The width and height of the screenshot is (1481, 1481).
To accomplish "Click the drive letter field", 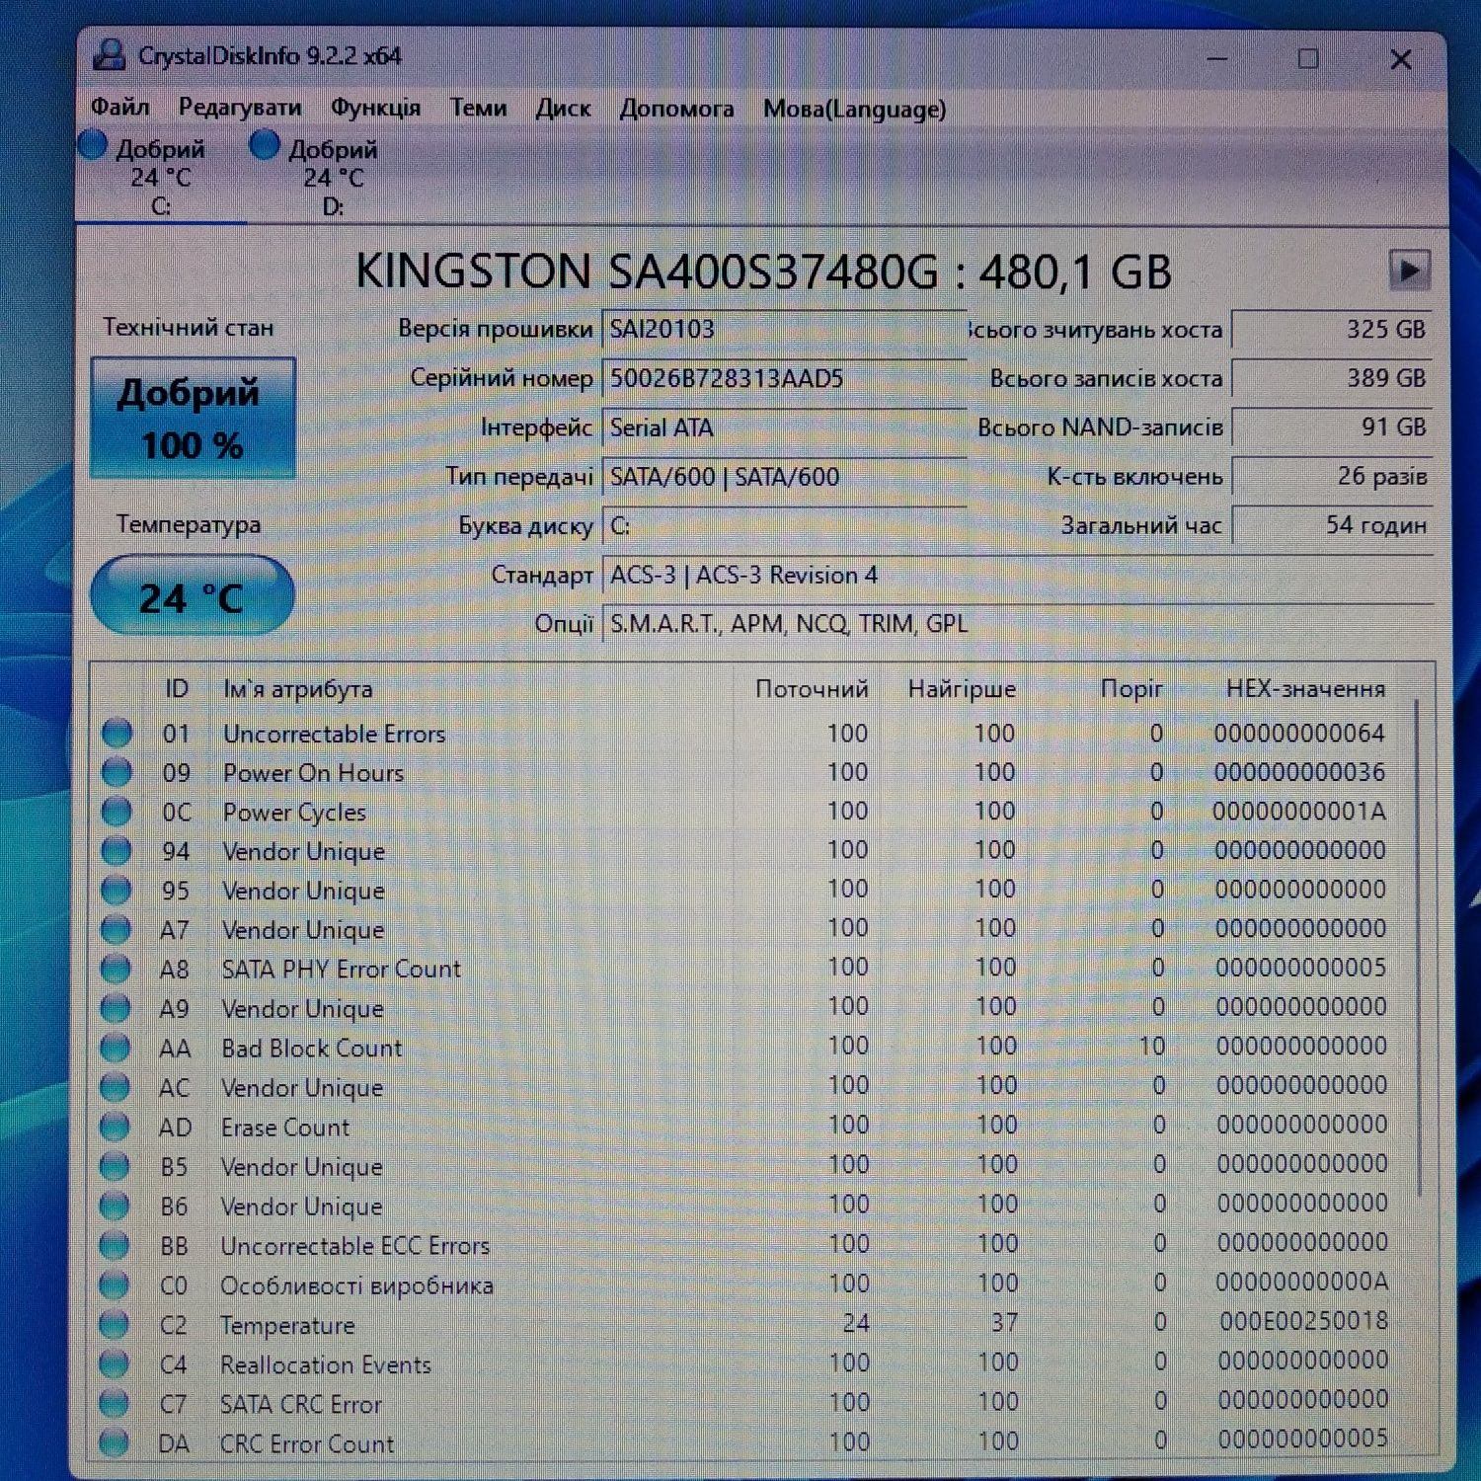I will 784,525.
